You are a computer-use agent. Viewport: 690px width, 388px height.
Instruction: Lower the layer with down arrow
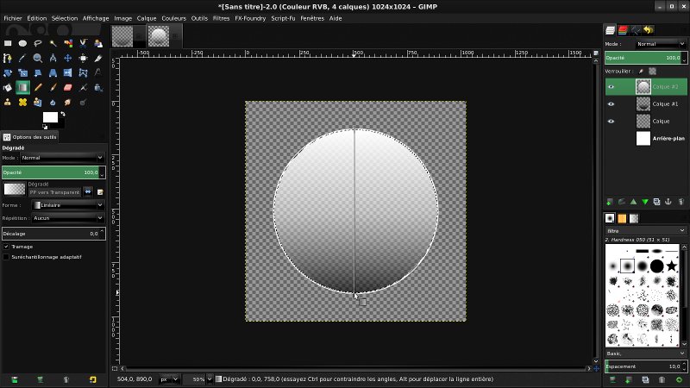[645, 202]
